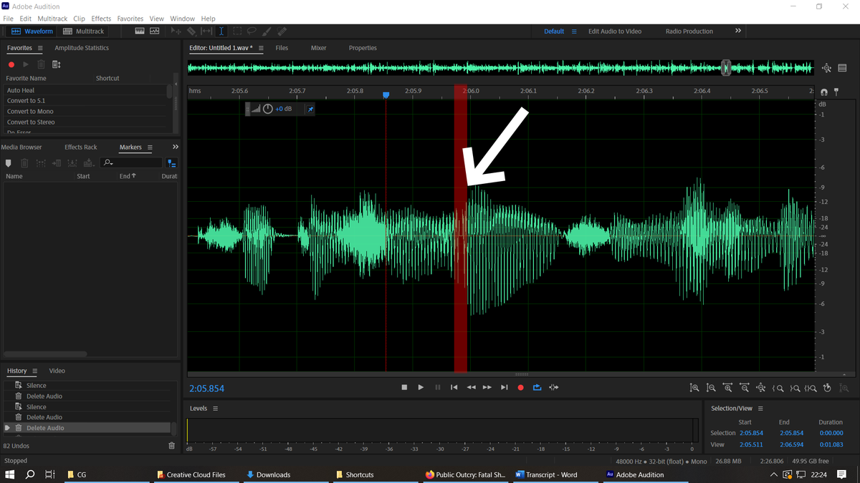Viewport: 860px width, 483px height.
Task: Open the Multitrack menu
Action: [52, 19]
